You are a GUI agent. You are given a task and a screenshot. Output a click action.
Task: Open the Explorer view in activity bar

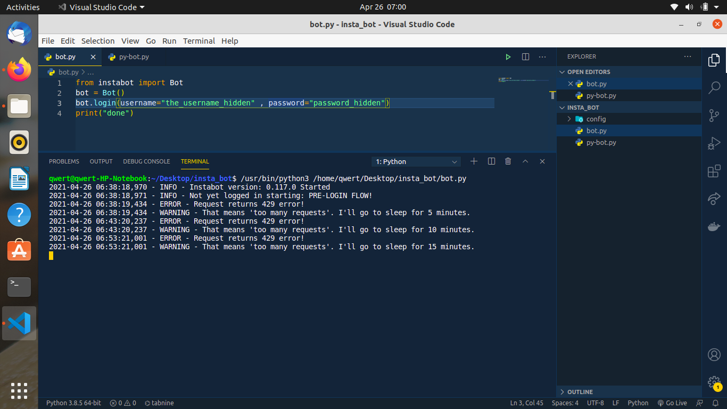[x=714, y=61]
